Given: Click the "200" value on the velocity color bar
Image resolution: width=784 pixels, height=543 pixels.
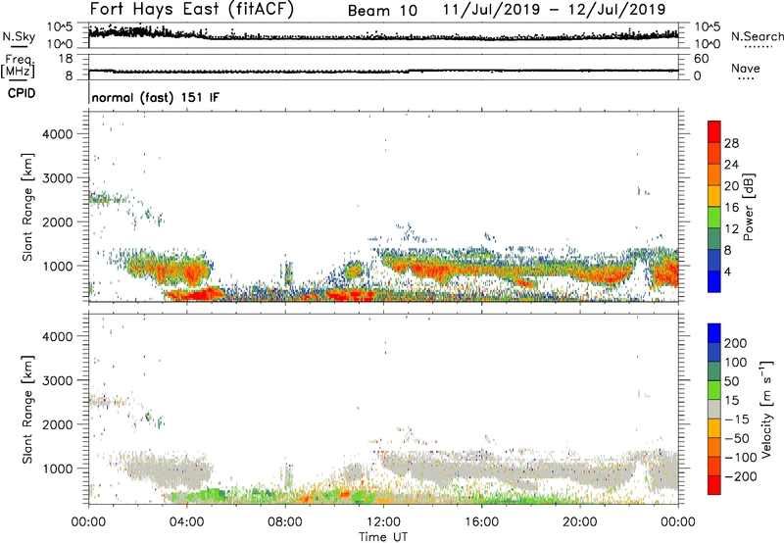Looking at the screenshot, I should pos(736,343).
